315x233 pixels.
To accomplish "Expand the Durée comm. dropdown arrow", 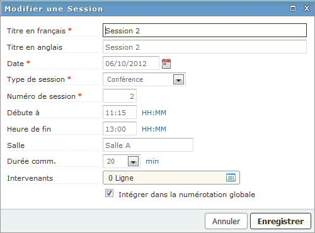I will click(133, 161).
